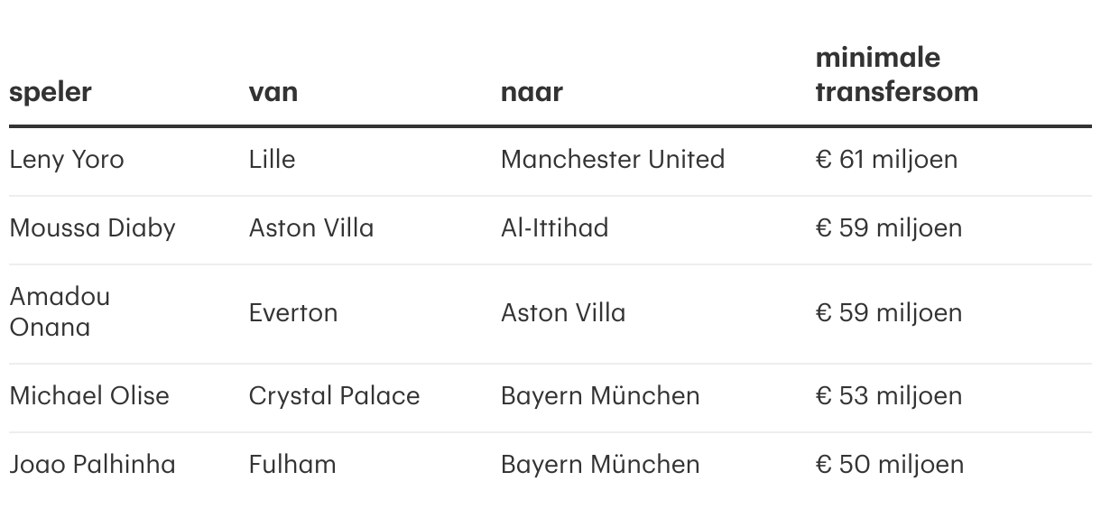Click the 'minimale transfersom' column header
The width and height of the screenshot is (1101, 509).
896,75
